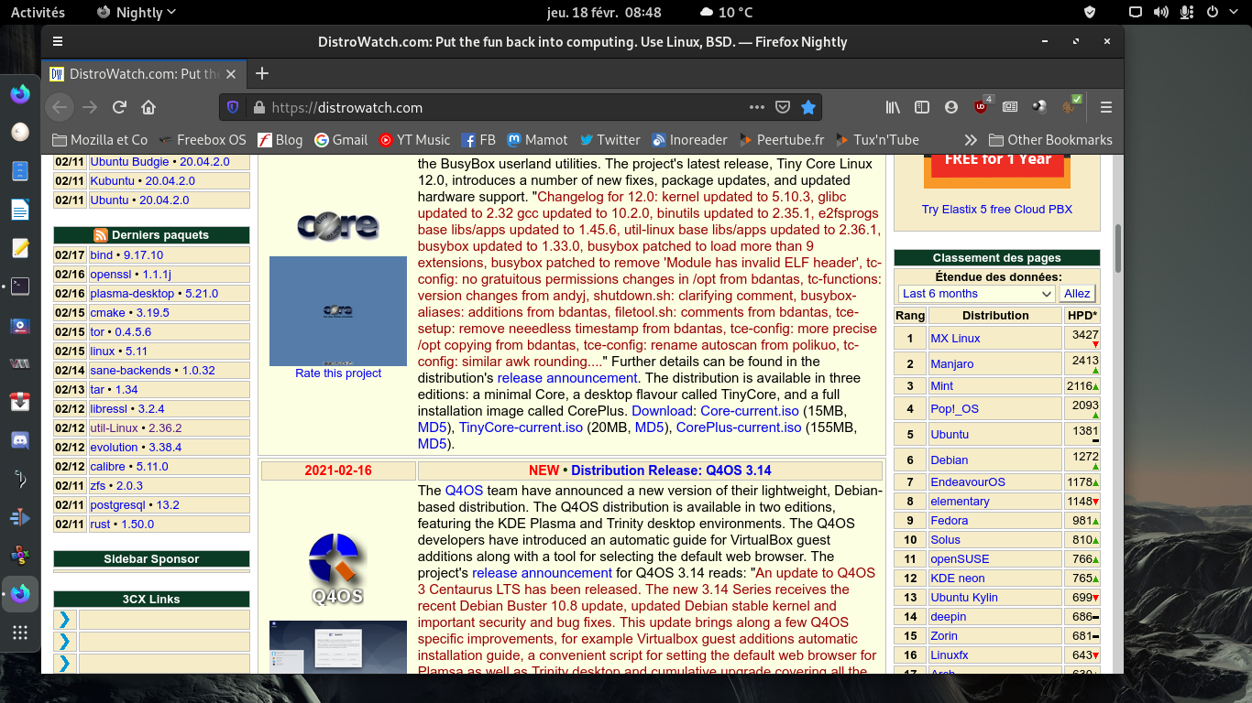Toggle the sidebar view icon

click(922, 107)
